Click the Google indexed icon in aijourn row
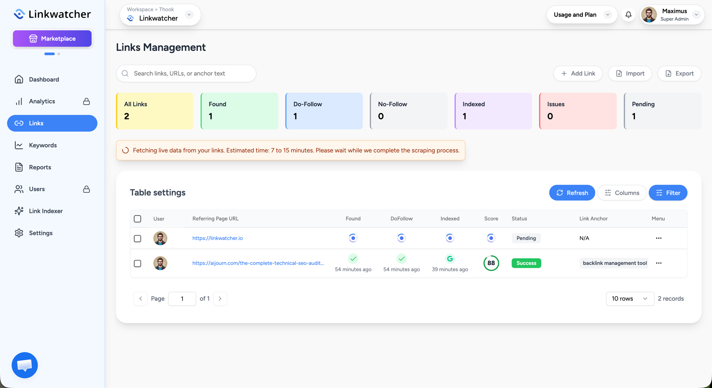 (x=450, y=259)
